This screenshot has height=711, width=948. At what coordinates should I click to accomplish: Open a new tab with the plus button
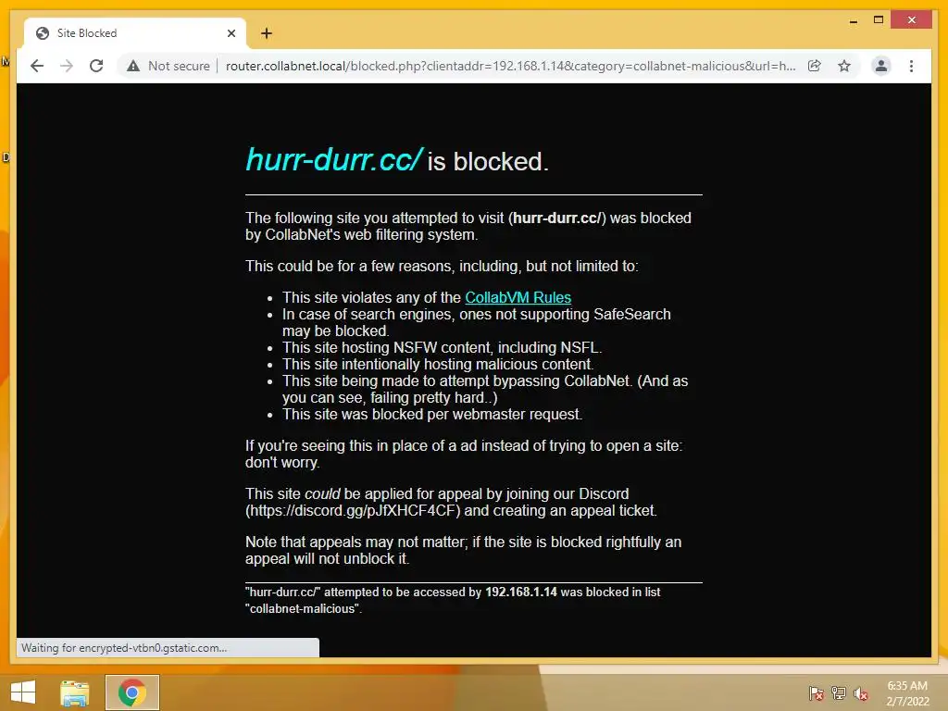pyautogui.click(x=267, y=33)
